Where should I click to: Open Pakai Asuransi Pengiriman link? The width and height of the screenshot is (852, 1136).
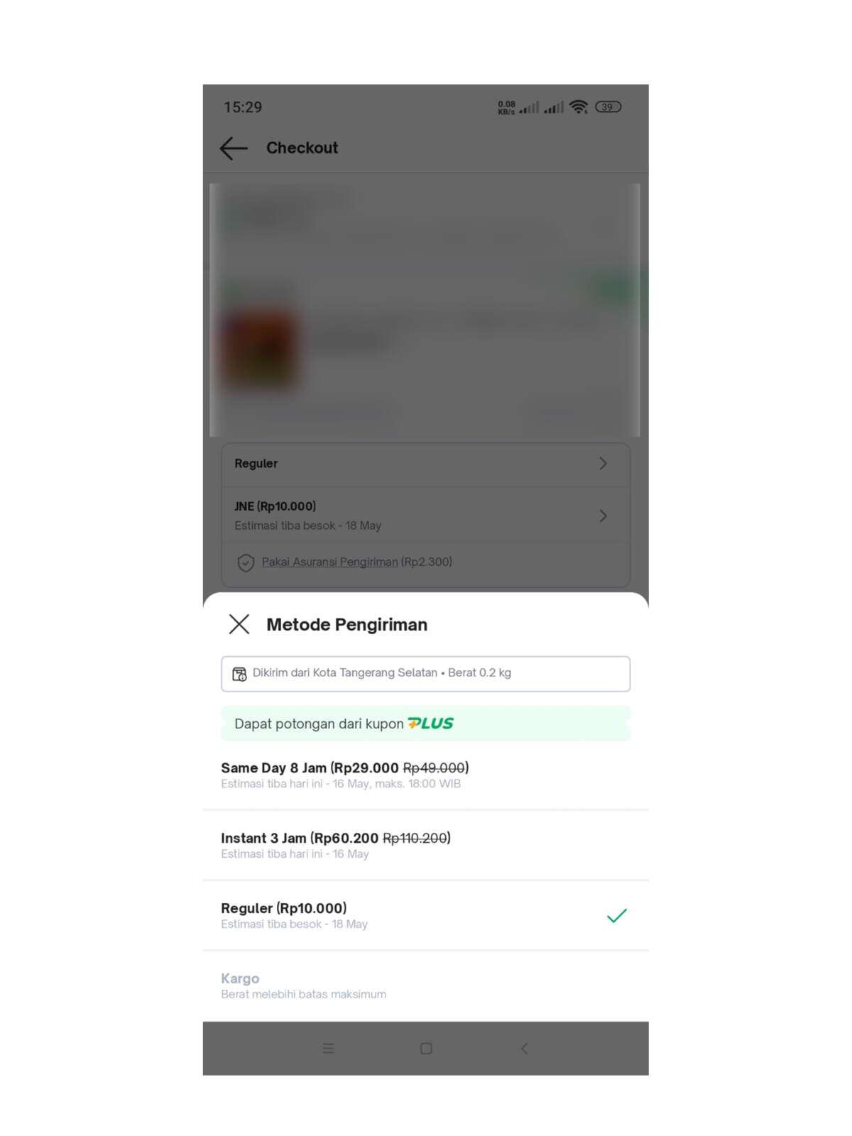click(x=329, y=562)
